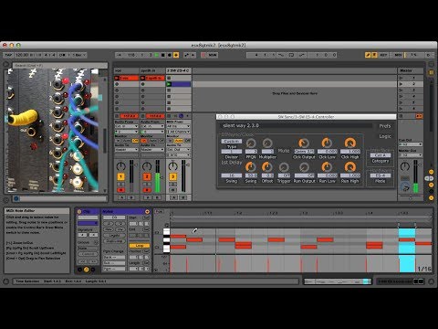Open the Cat A category selector

pos(381,155)
